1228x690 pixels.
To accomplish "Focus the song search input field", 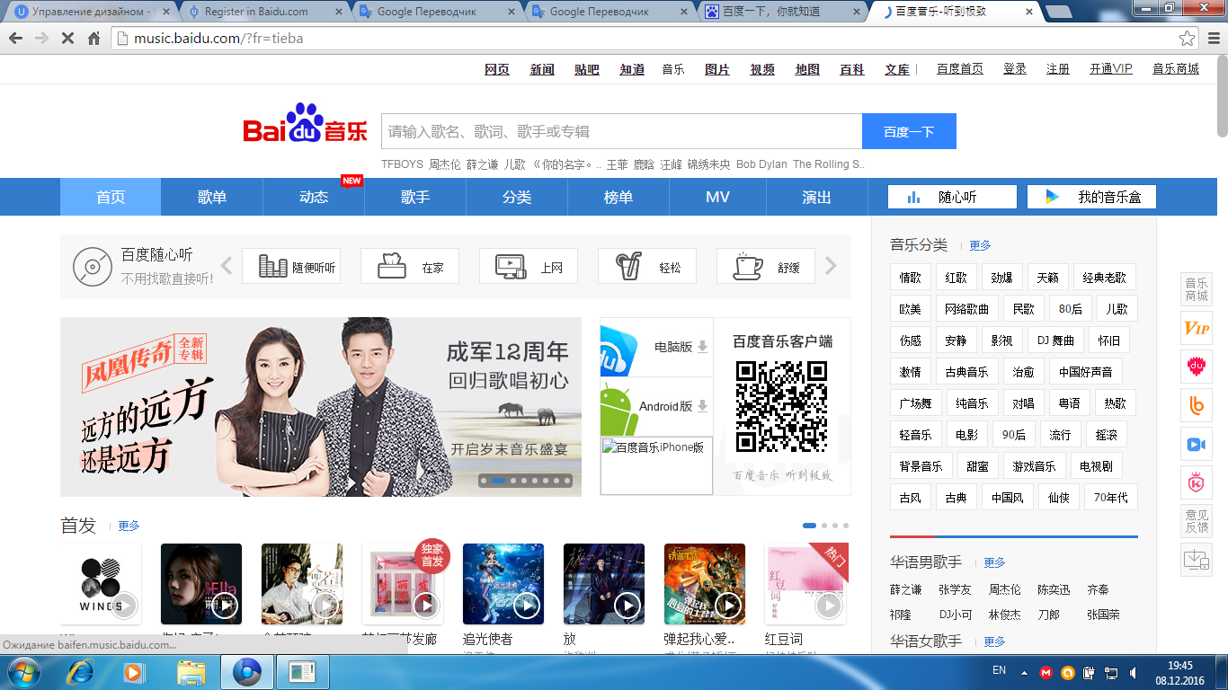I will click(x=621, y=131).
